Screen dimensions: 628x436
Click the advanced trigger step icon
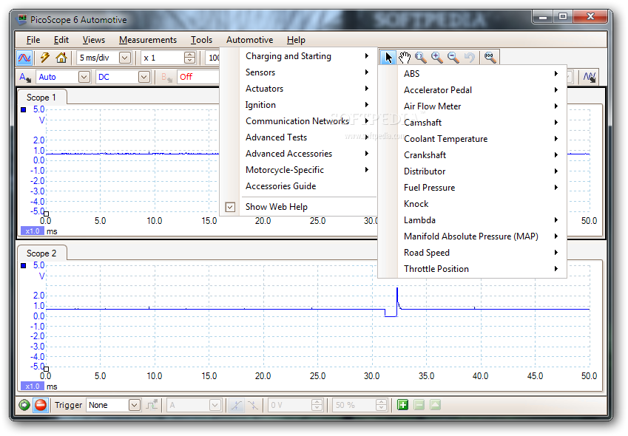click(x=152, y=405)
